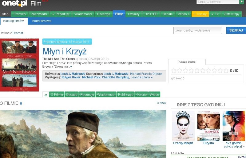Screen dimensions: 246x158
Task: Click the green top-right search button
Action: click(x=242, y=2)
